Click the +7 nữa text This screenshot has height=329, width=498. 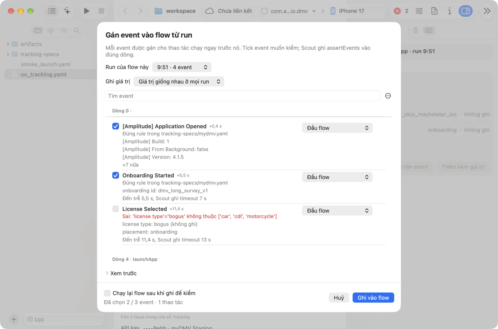(x=130, y=165)
